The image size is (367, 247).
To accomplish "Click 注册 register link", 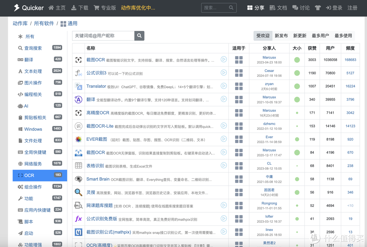I will (352, 8).
